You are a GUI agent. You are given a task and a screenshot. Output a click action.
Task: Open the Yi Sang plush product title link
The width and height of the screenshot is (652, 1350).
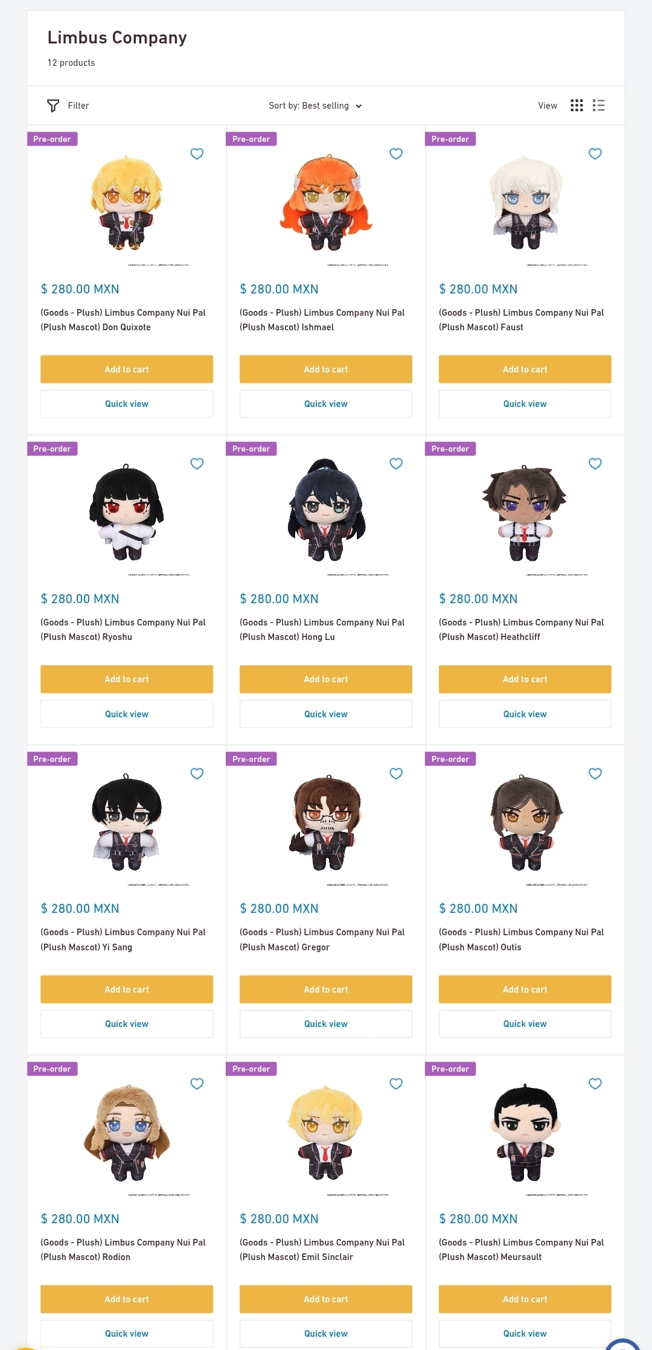pos(123,939)
